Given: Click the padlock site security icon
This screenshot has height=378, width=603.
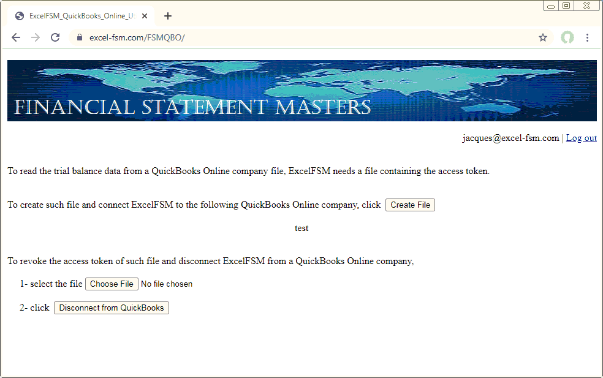Looking at the screenshot, I should click(80, 37).
